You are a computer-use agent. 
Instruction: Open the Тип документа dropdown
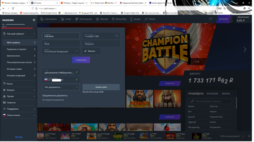61,87
